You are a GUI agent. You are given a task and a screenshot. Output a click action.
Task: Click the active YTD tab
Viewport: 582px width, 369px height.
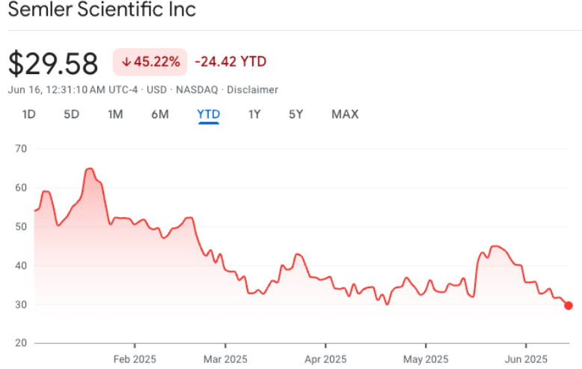[209, 115]
